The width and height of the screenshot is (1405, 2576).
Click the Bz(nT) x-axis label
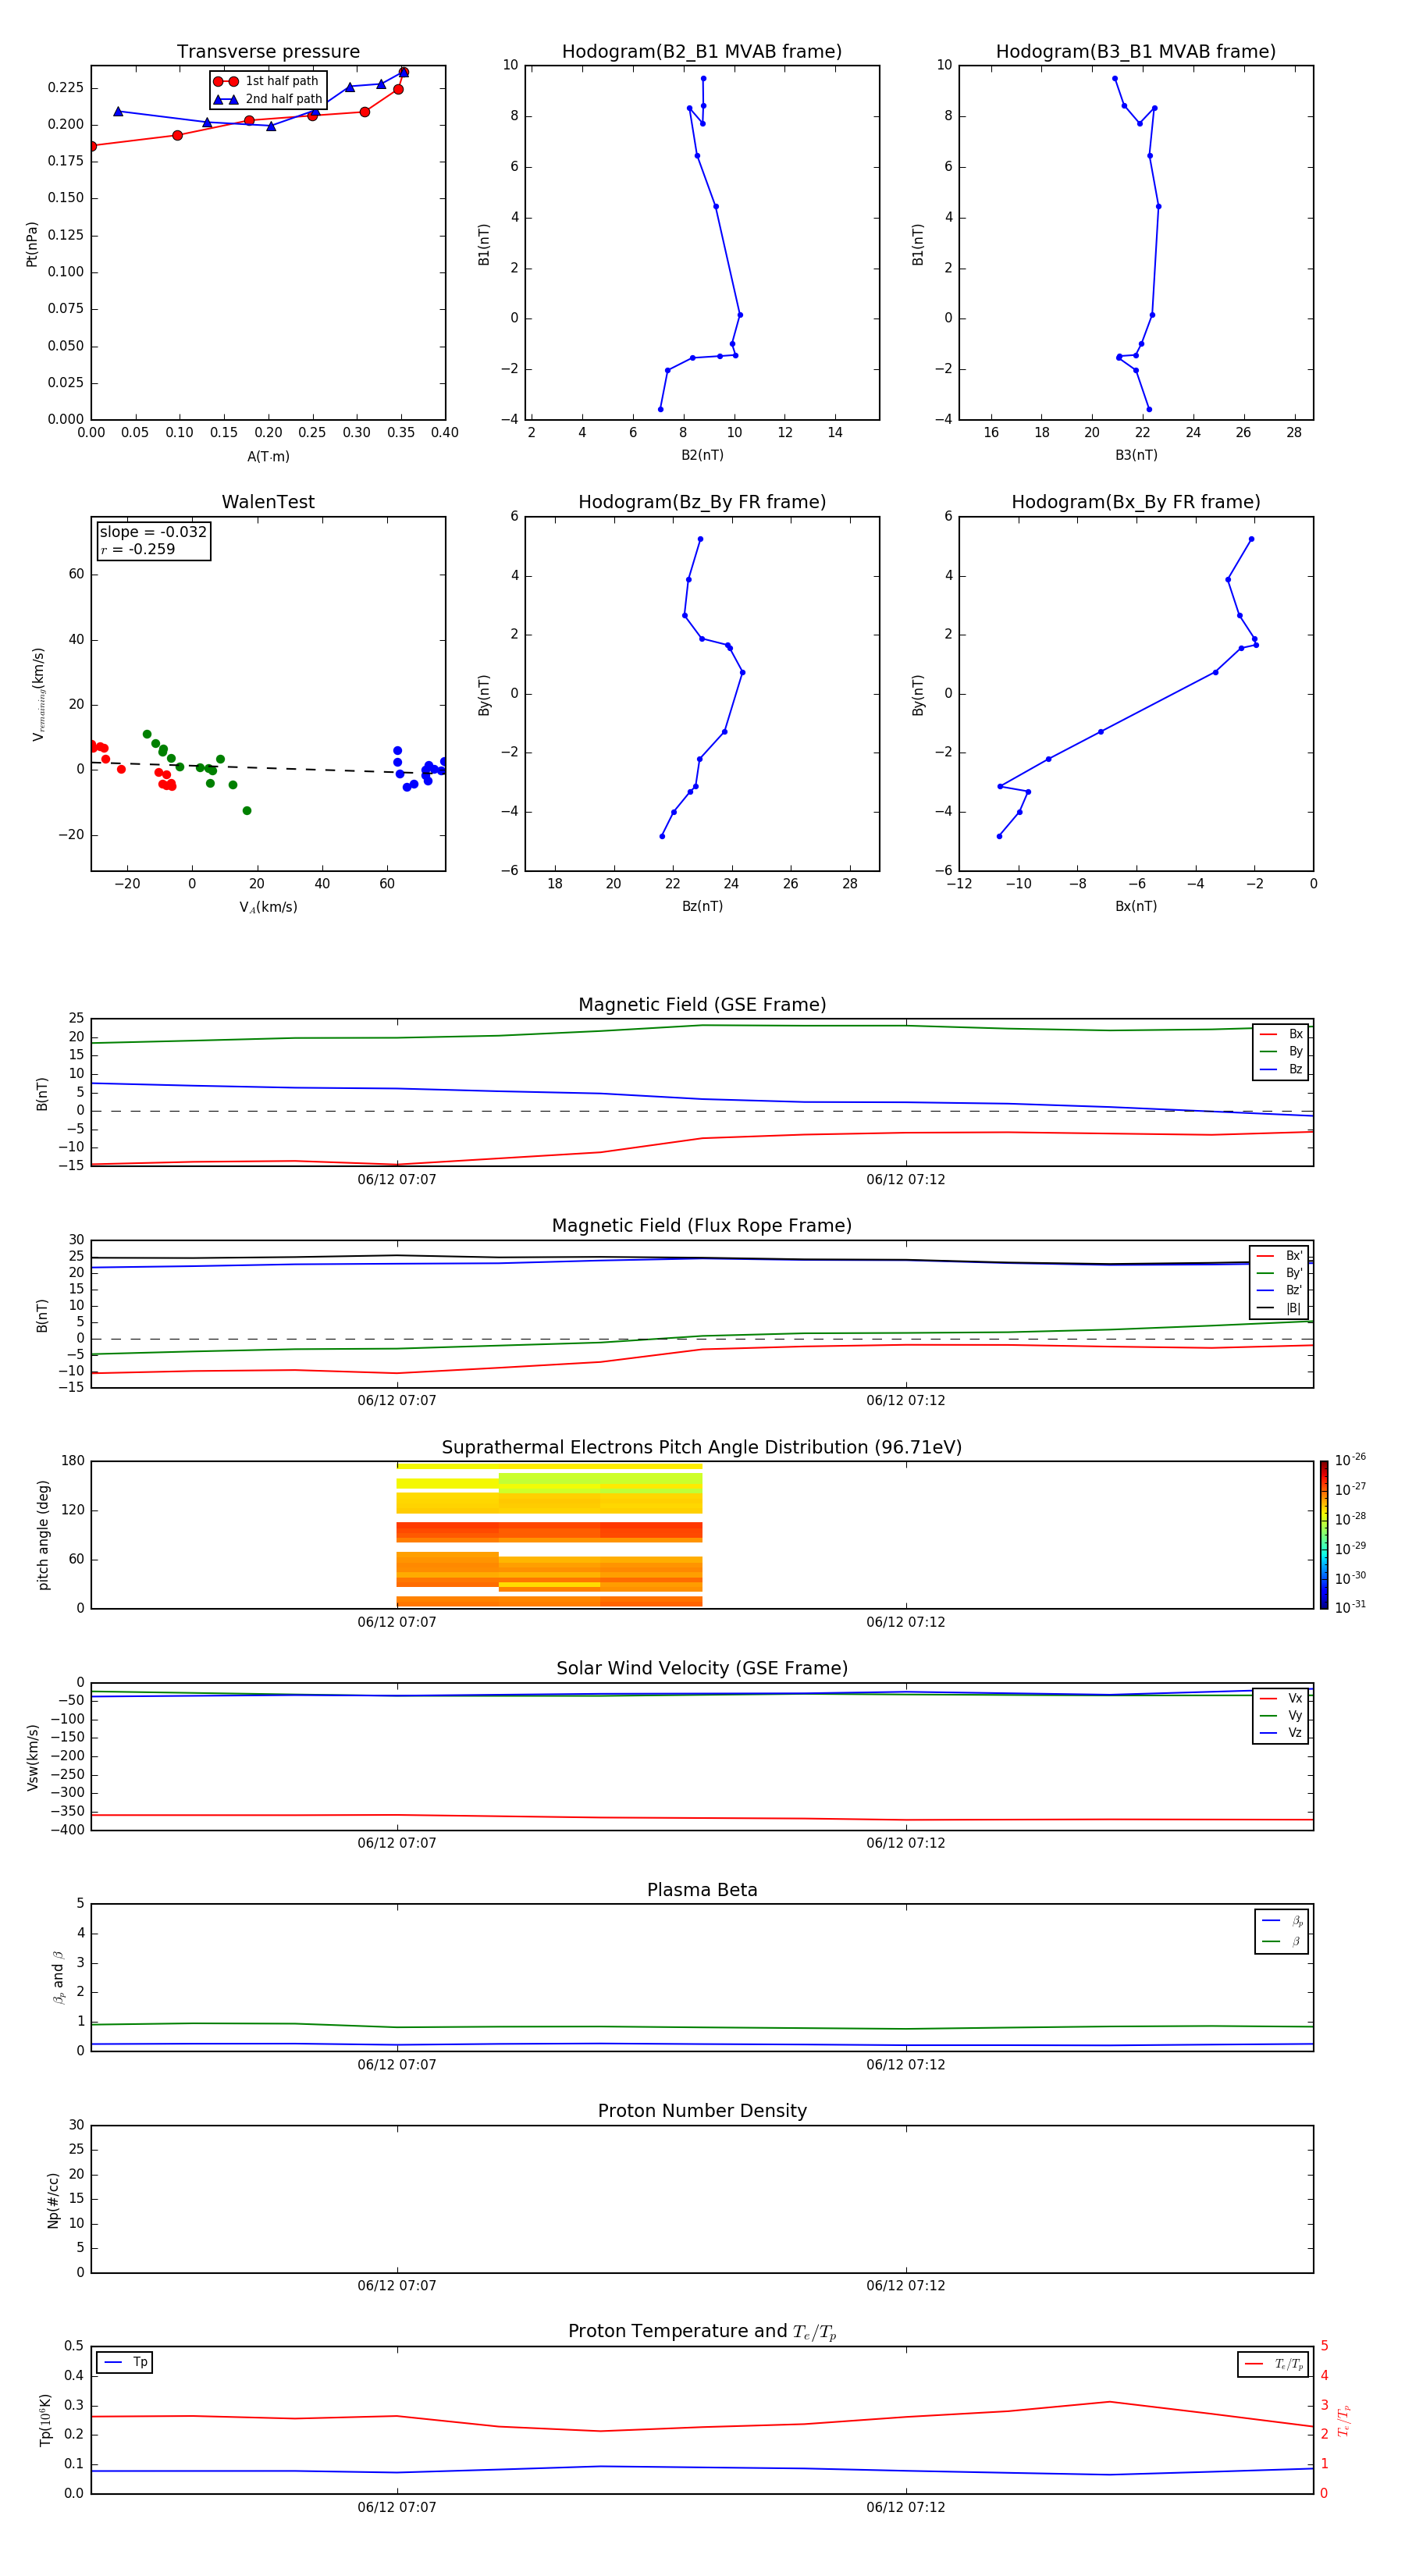click(702, 906)
